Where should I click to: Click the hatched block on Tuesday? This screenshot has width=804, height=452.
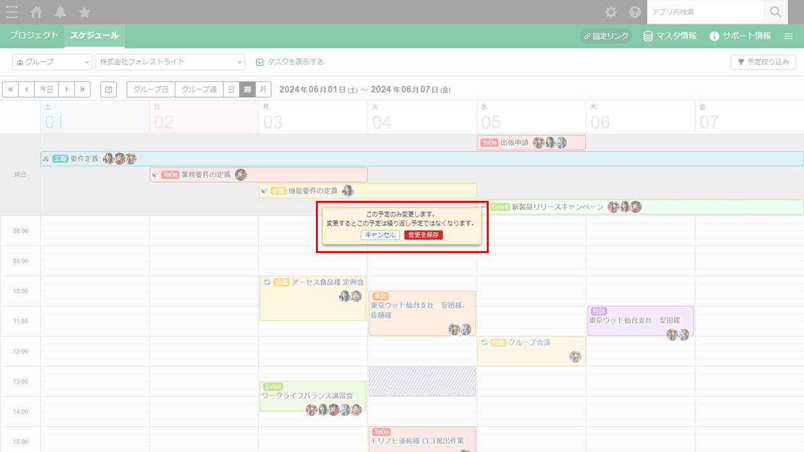coord(422,381)
